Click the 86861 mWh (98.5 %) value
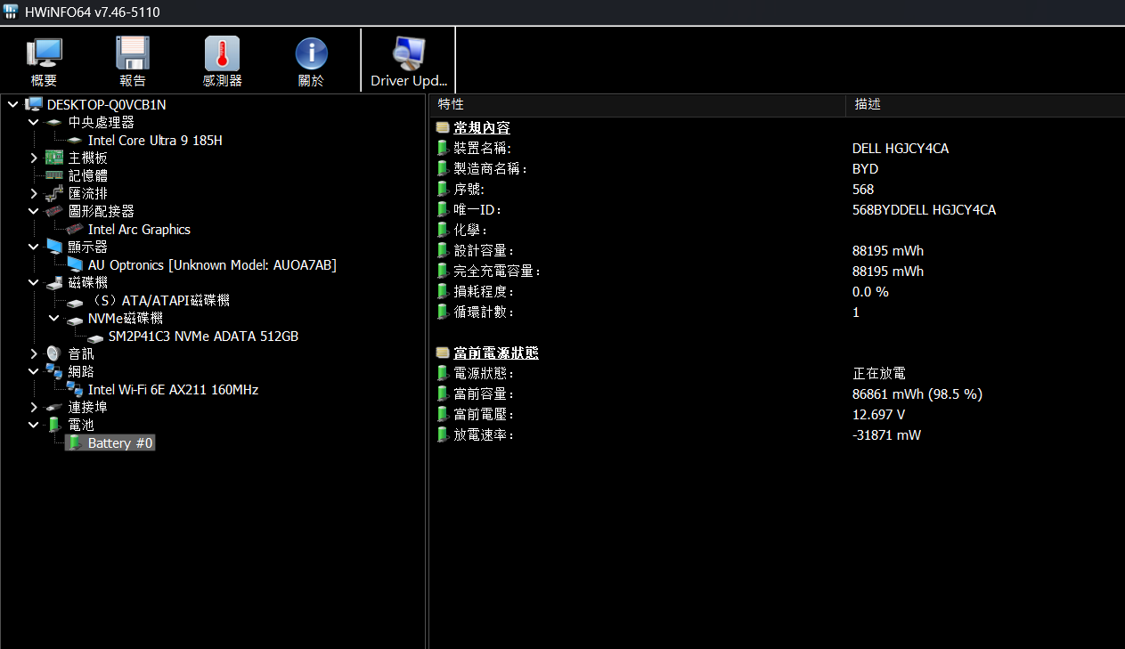Viewport: 1125px width, 649px height. coord(917,394)
